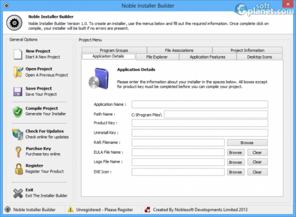
Task: Click 'Unregistered - Please Register' status text
Action: (105, 209)
